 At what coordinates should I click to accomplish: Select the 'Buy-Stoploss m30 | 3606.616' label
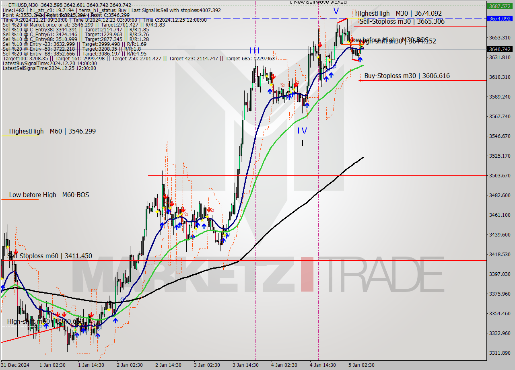tap(407, 76)
